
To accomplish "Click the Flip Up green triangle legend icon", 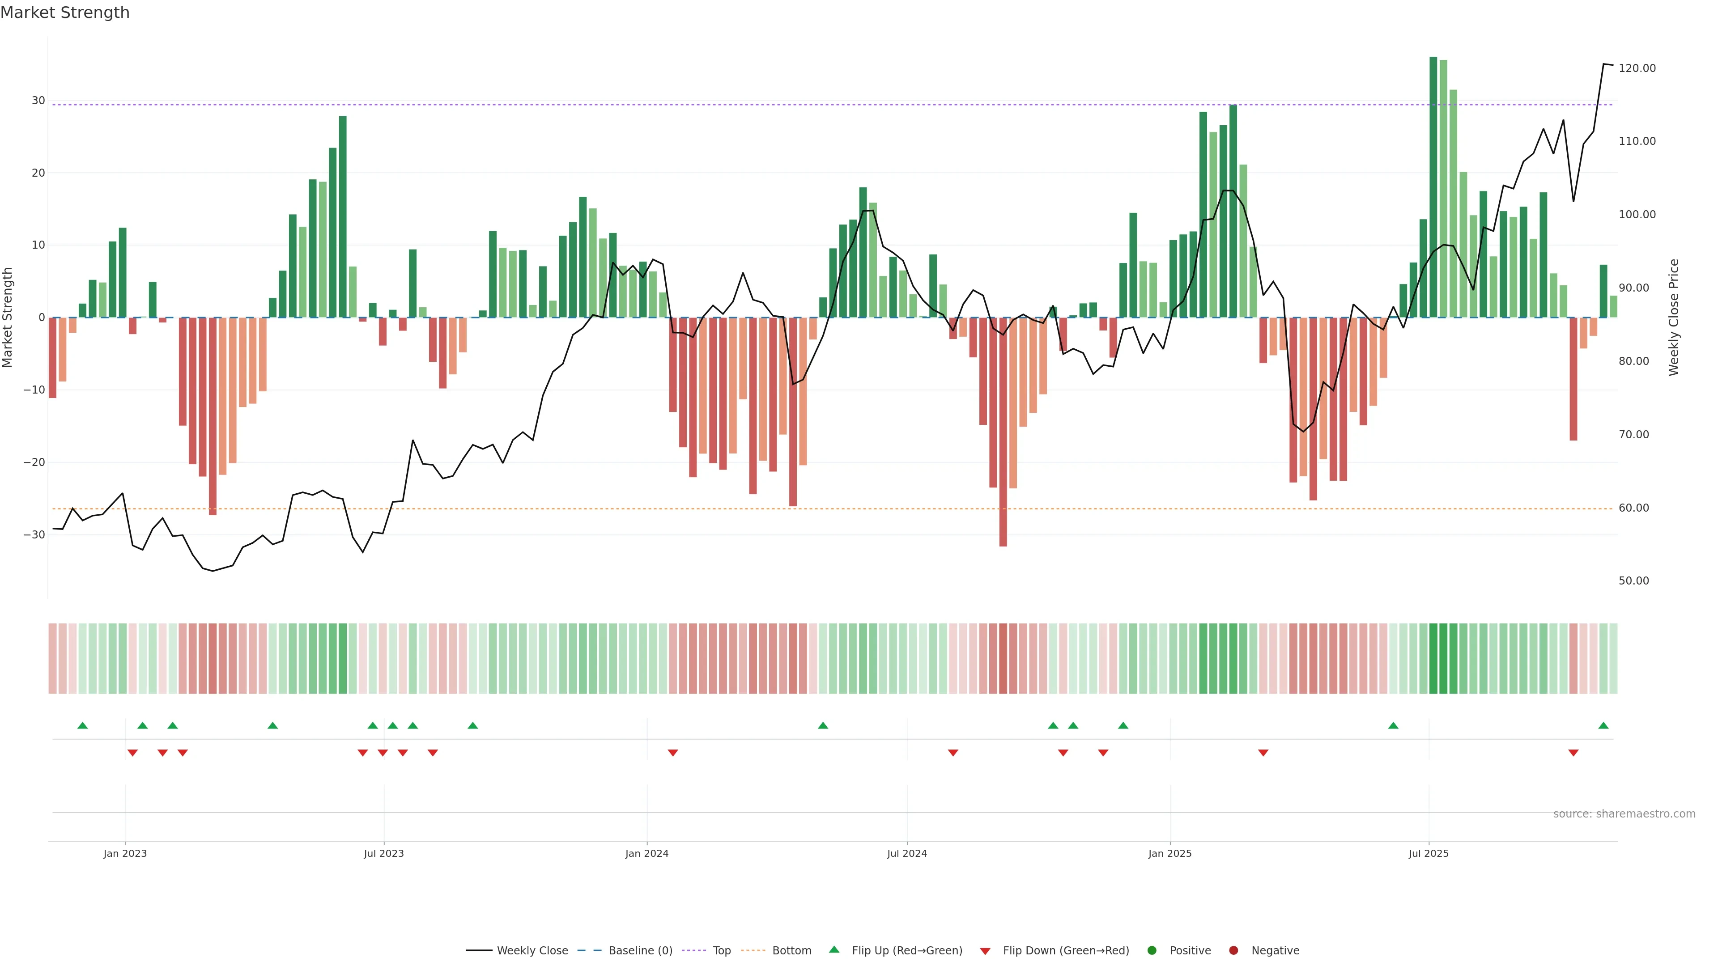I will coord(833,949).
